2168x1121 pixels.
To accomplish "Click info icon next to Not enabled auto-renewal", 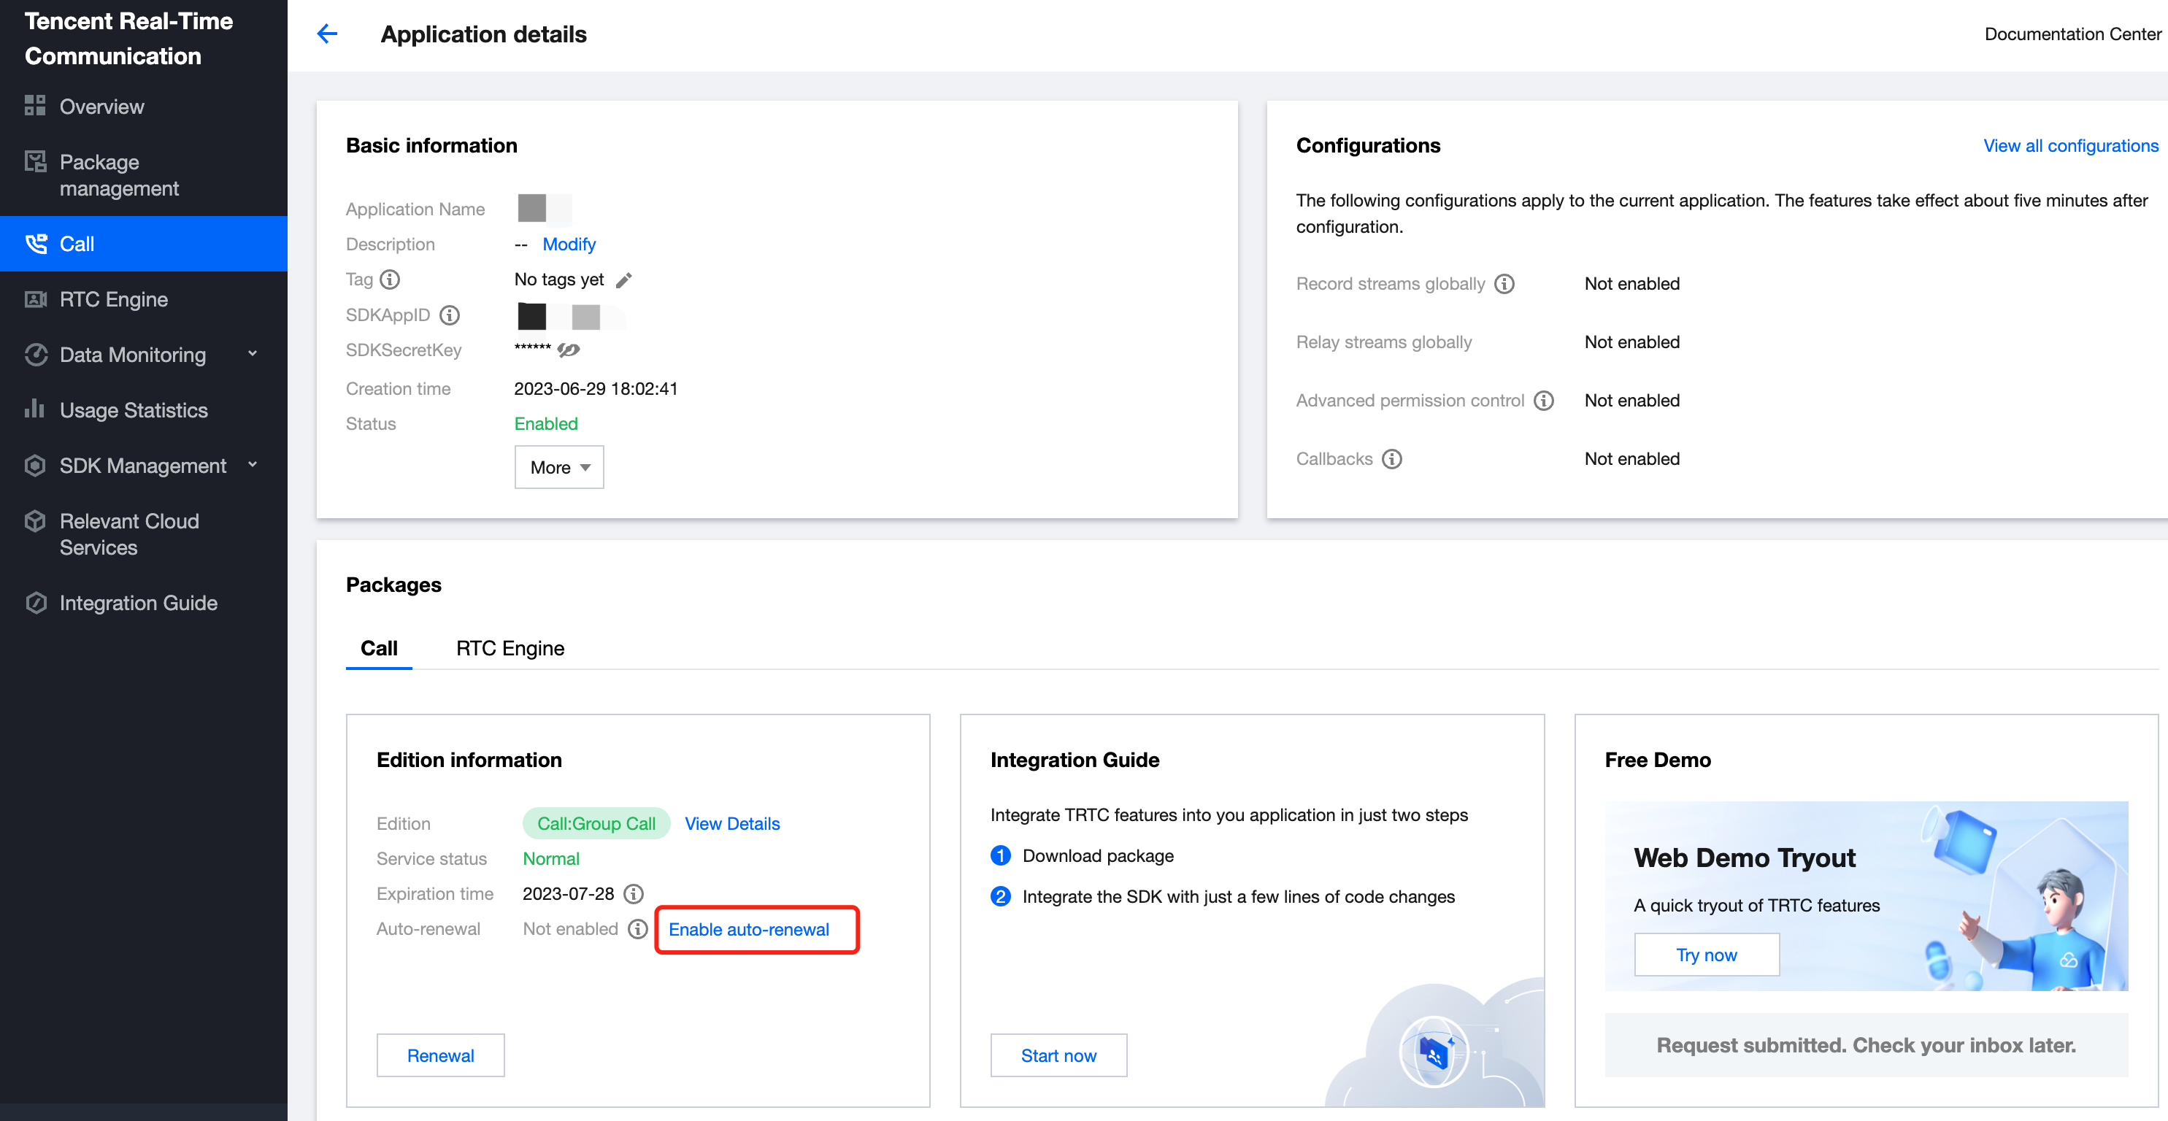I will [x=638, y=929].
